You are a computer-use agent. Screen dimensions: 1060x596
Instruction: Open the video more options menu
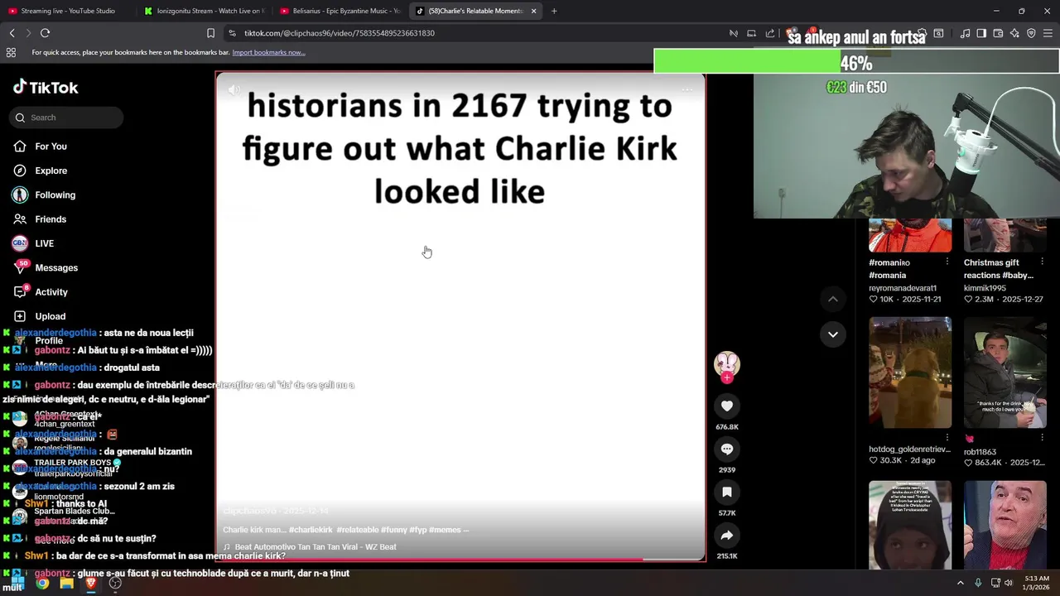(x=687, y=89)
